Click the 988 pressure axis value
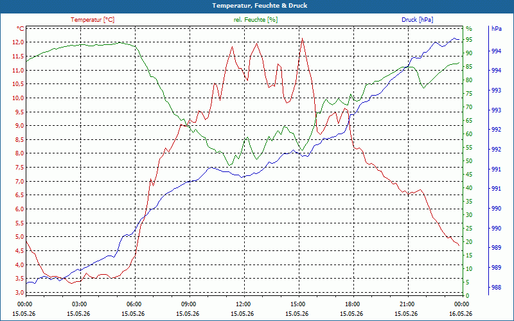Screen dimensions: 514x321 click(496, 288)
